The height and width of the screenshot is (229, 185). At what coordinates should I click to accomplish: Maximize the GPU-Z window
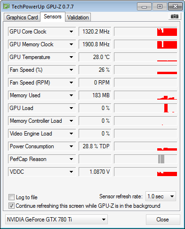[160, 7]
